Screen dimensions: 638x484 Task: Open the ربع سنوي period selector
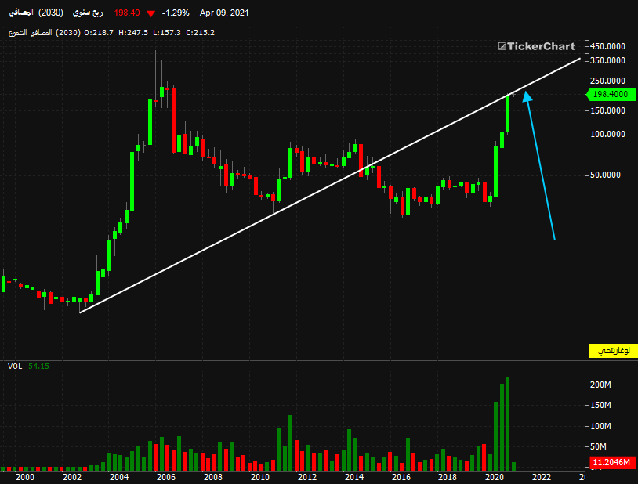tap(88, 13)
